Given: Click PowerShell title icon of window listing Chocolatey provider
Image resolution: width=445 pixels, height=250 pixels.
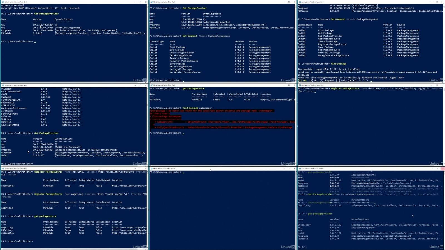Looking at the screenshot, I should click(x=300, y=169).
